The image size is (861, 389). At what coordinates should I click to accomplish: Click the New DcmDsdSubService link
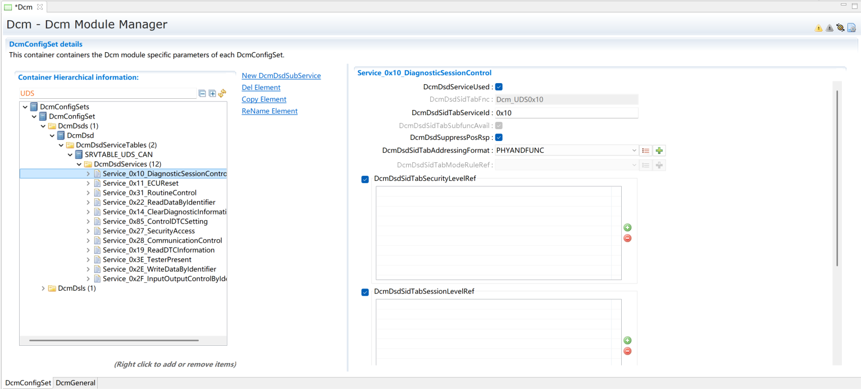(281, 76)
